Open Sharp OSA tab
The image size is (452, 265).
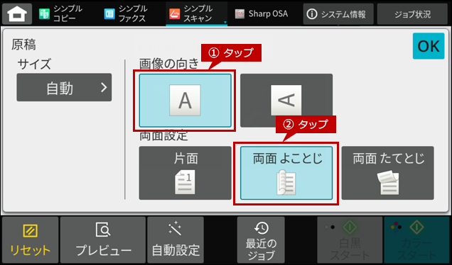click(261, 13)
